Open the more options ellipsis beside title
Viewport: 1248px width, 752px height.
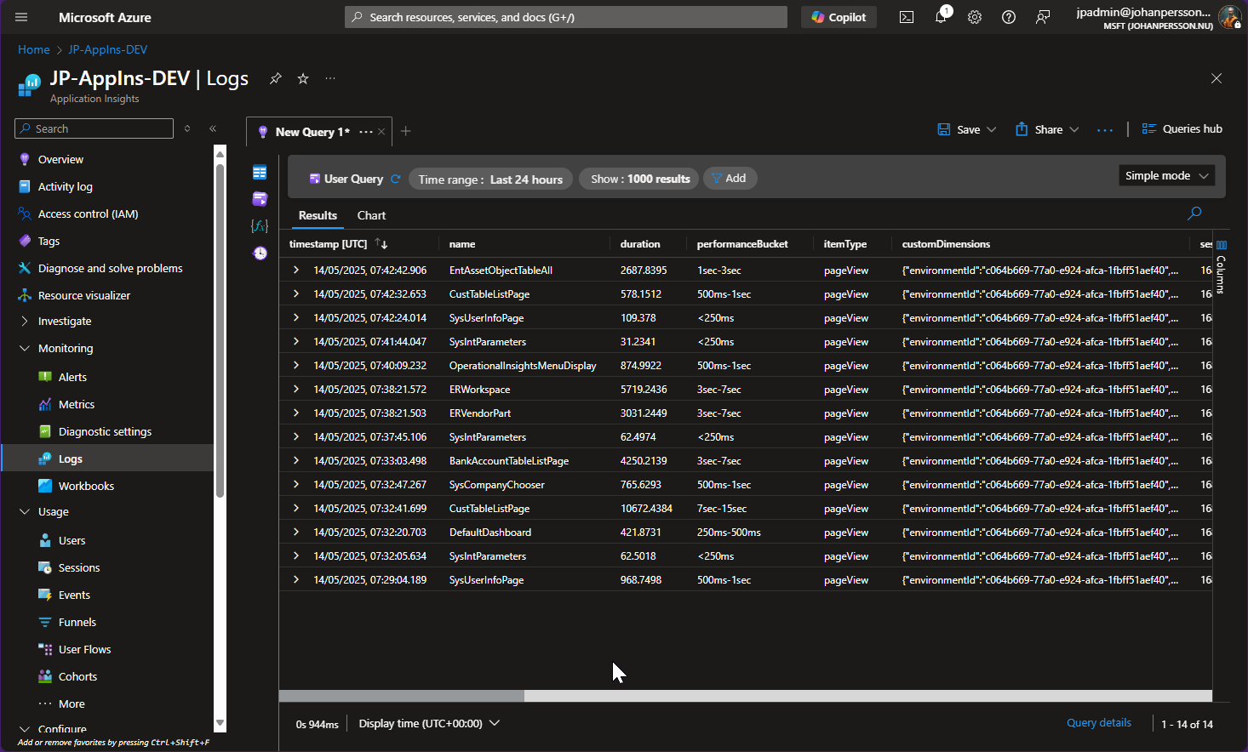[330, 78]
